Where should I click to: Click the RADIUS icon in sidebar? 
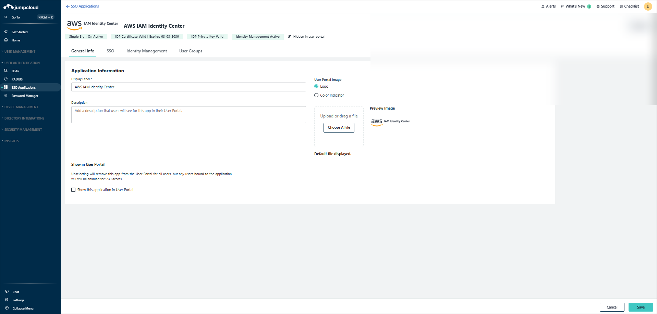point(6,79)
